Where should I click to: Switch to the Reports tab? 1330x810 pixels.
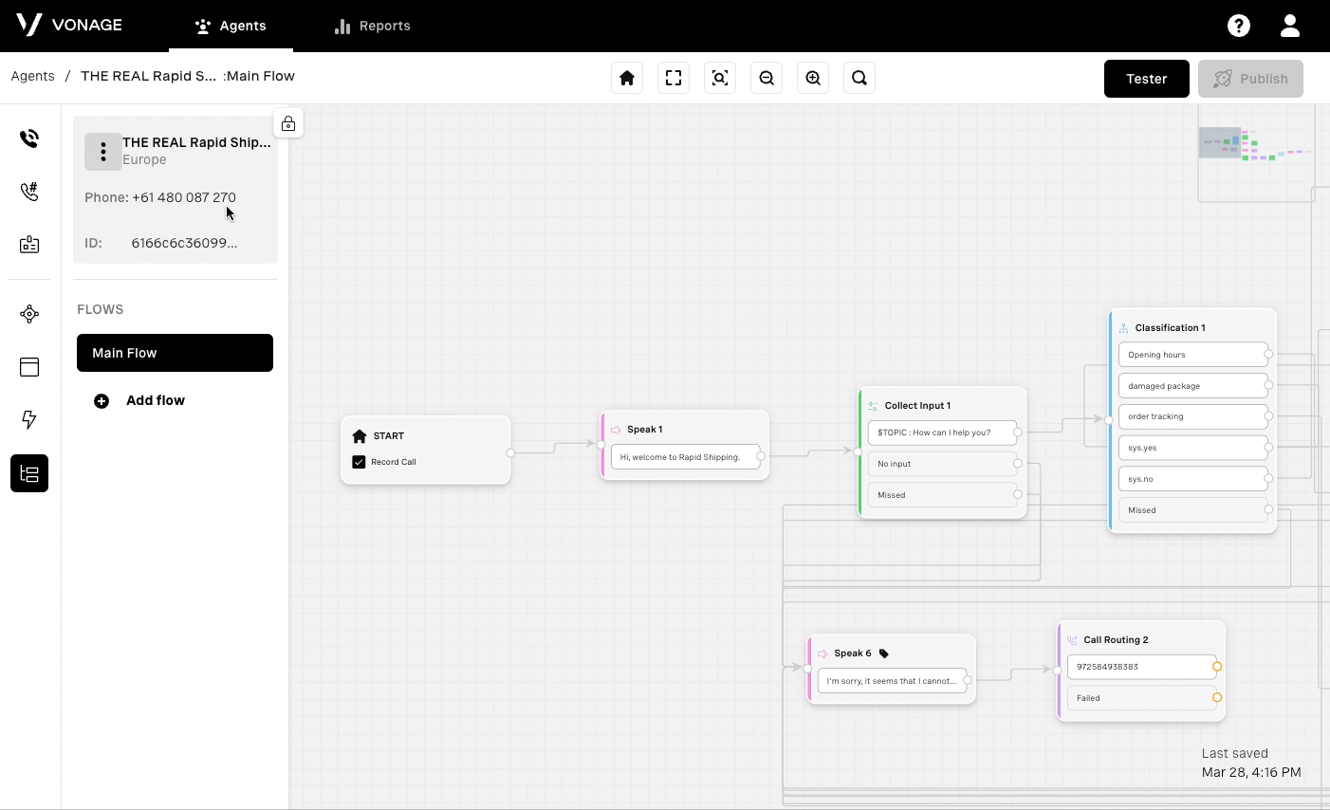point(373,26)
